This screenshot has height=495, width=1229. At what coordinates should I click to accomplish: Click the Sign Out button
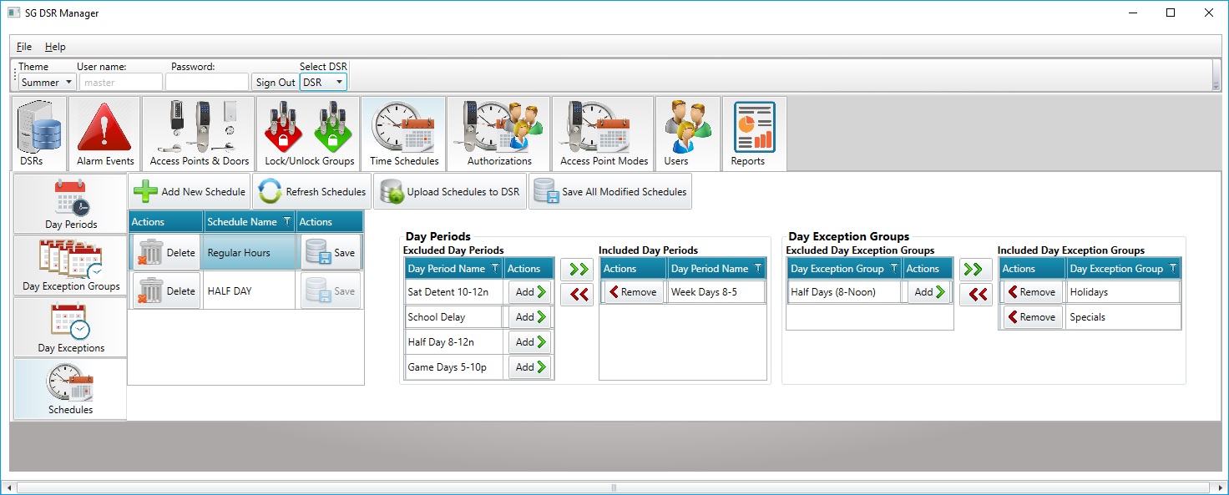point(276,82)
